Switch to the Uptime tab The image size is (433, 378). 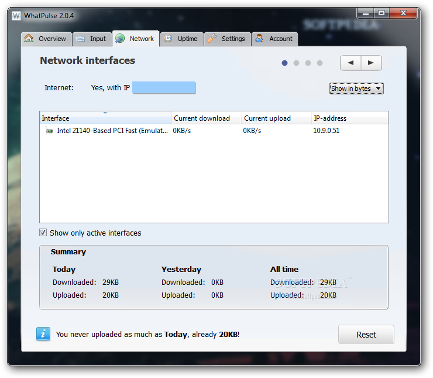point(182,39)
